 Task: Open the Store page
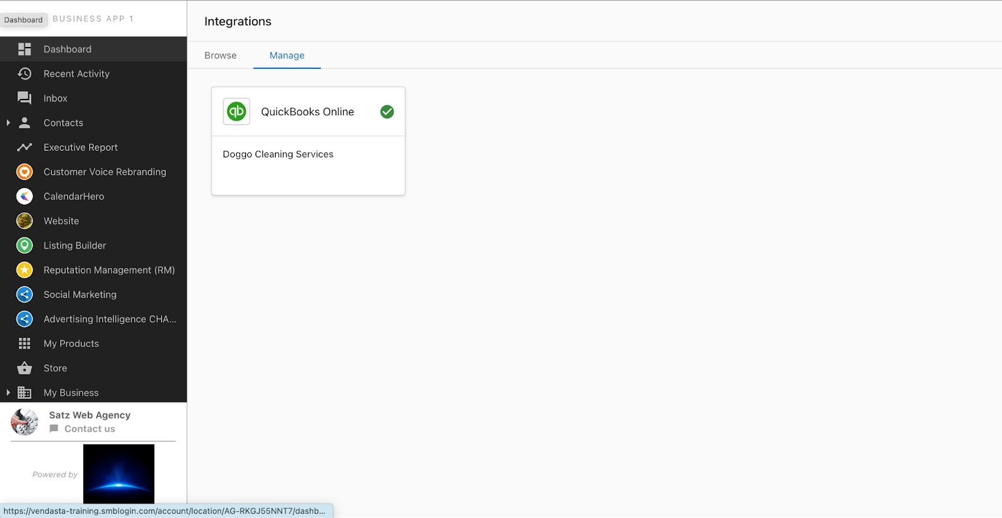coord(93,368)
